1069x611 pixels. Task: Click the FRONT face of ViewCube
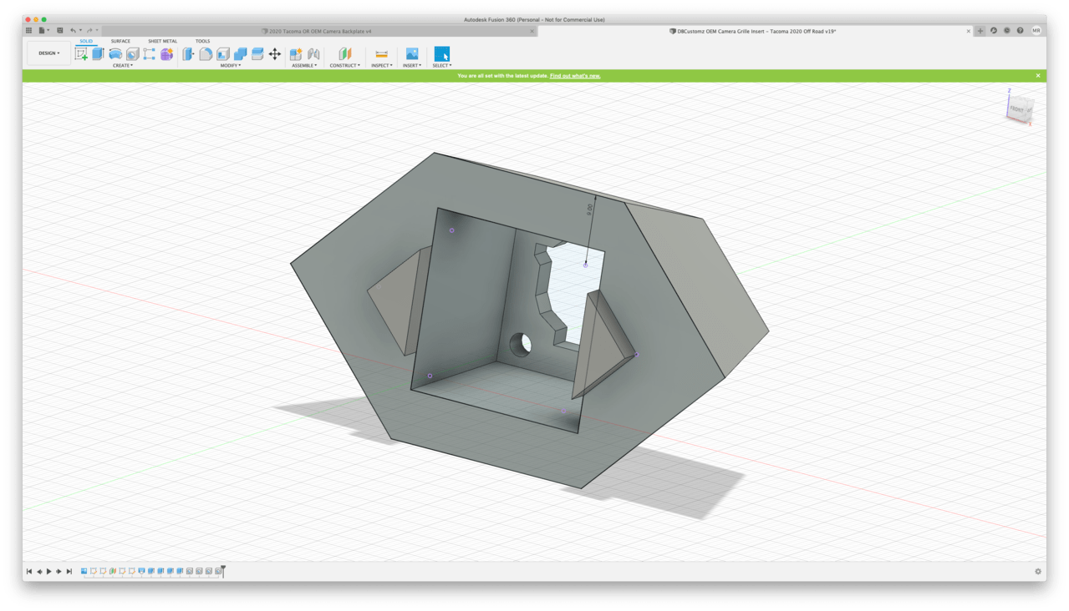1016,109
